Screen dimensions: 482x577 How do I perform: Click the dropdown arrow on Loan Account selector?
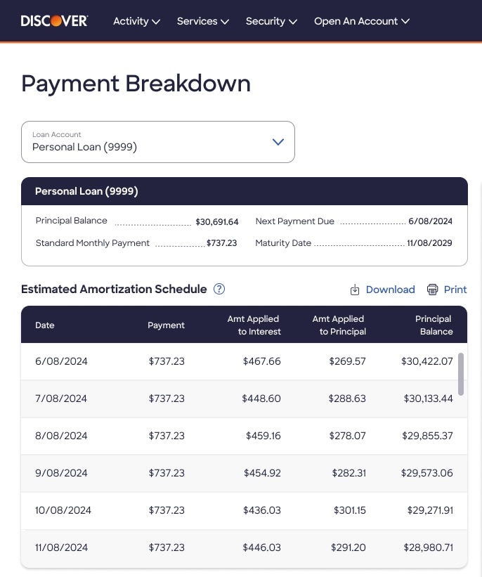click(x=278, y=141)
